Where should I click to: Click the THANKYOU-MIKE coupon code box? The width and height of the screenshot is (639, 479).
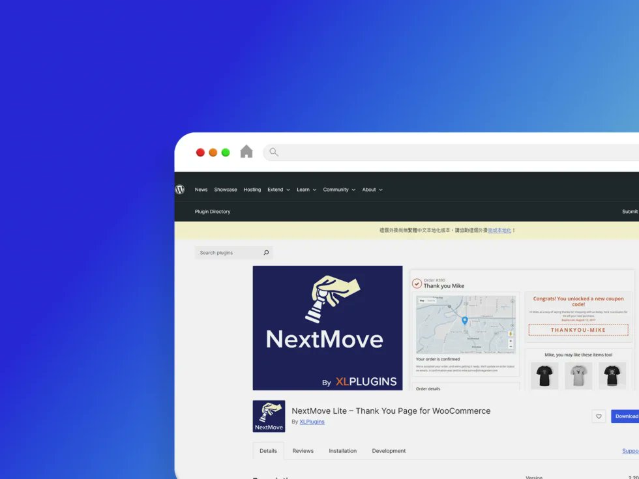578,330
